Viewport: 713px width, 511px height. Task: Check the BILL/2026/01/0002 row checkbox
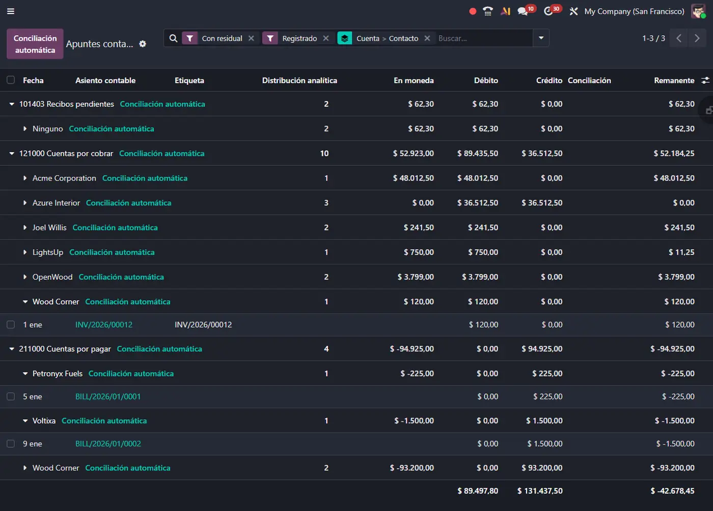coord(11,444)
